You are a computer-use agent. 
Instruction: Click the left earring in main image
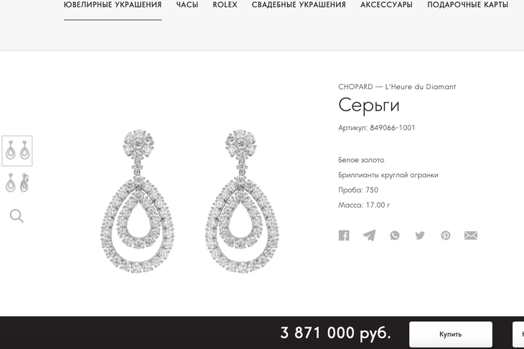pyautogui.click(x=137, y=201)
